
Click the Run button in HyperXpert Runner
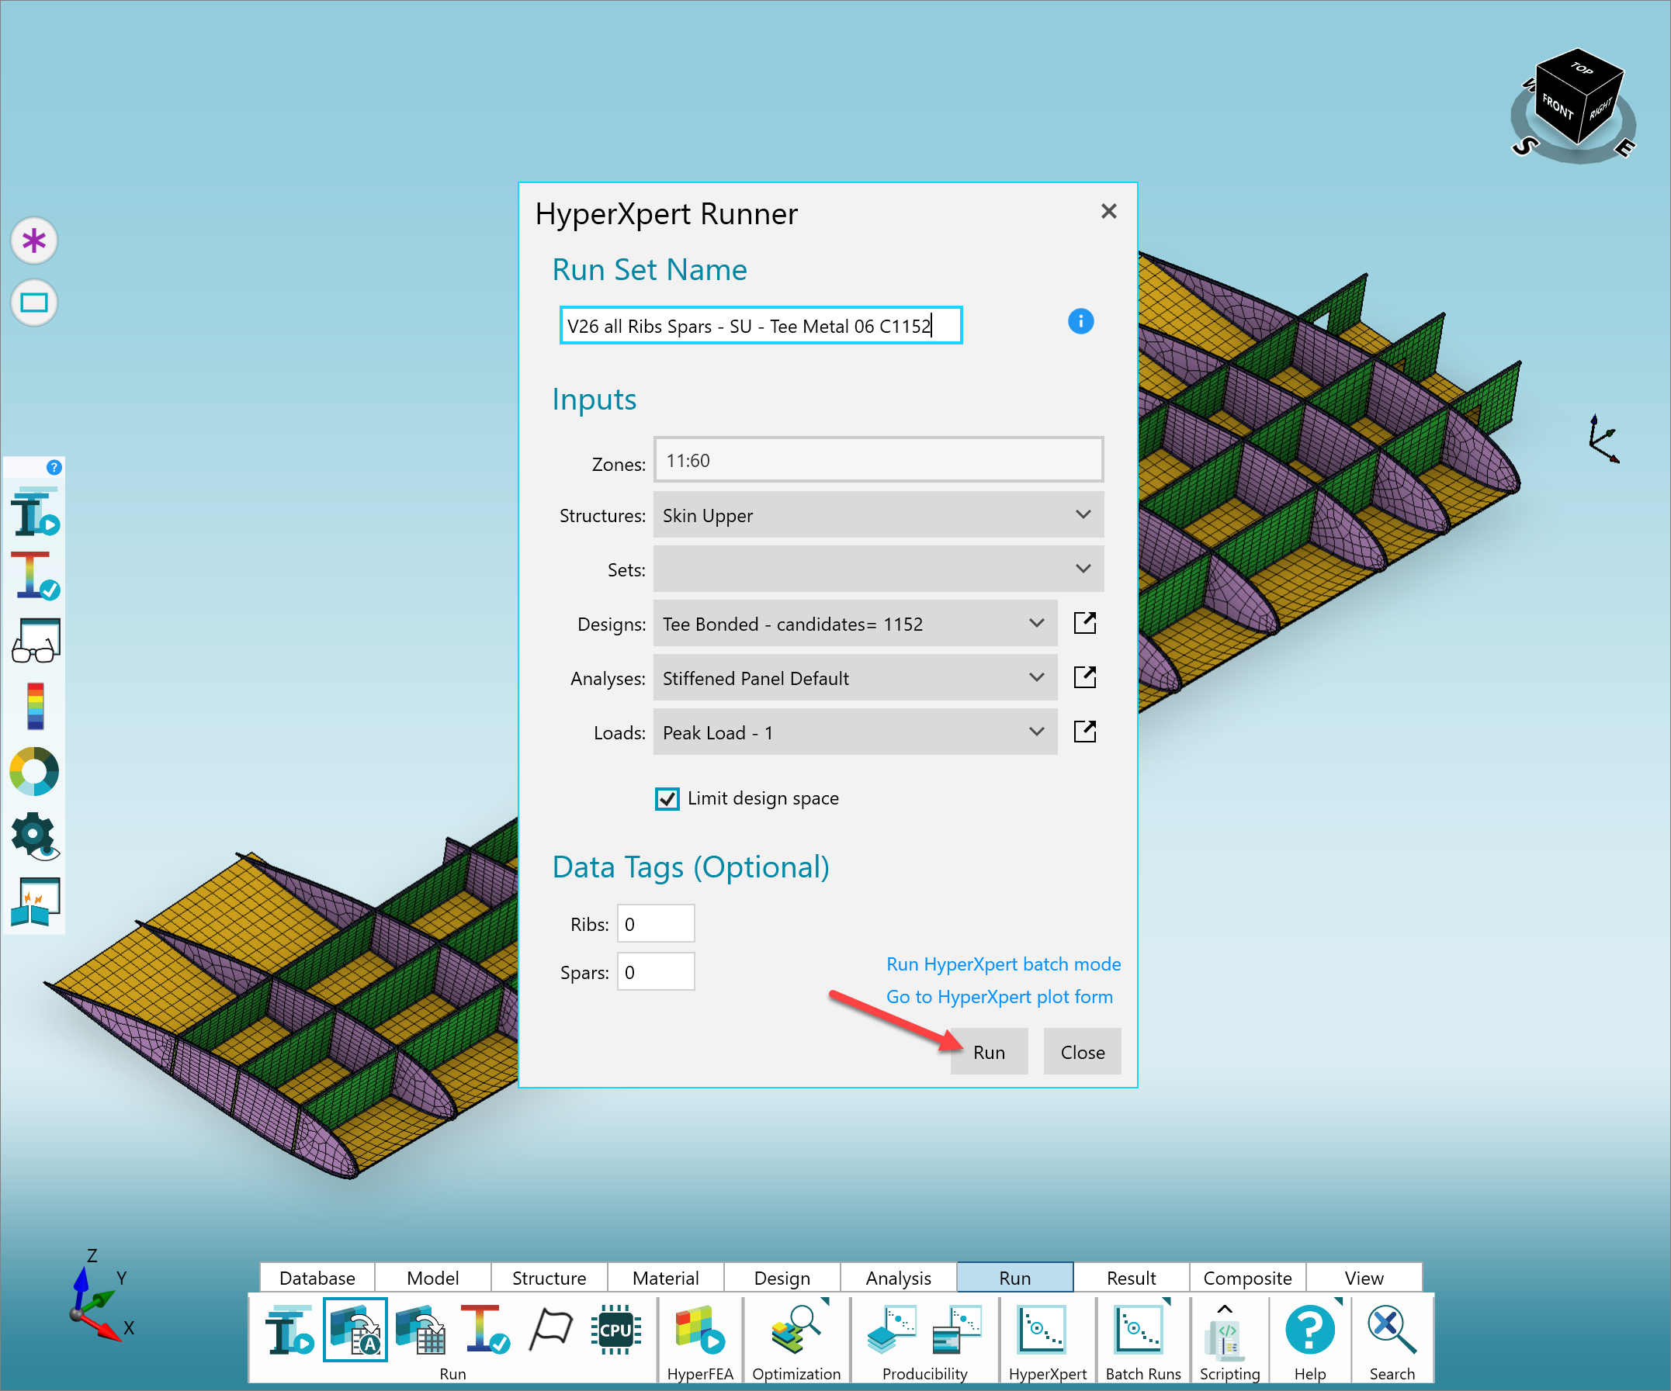(989, 1051)
